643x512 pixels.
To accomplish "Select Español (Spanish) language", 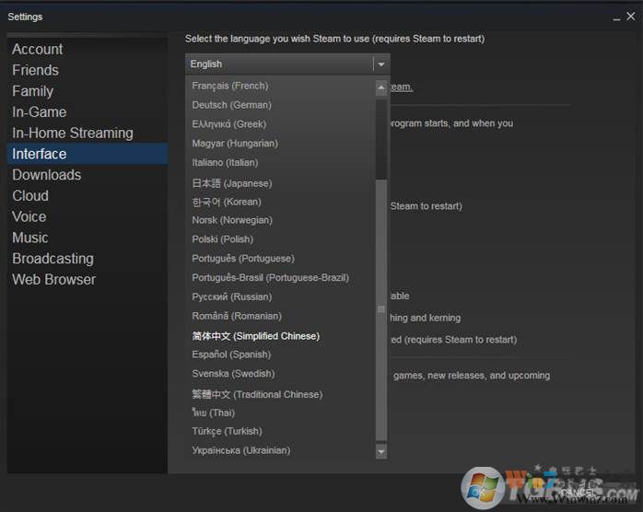I will tap(231, 355).
